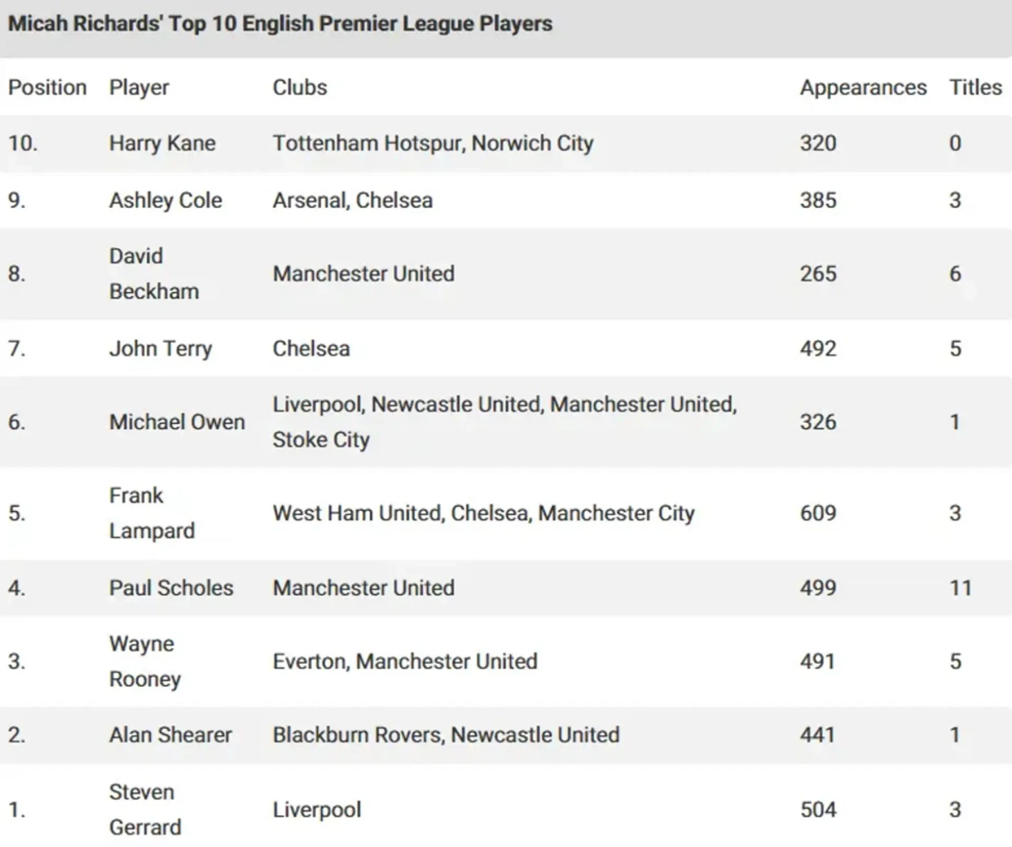This screenshot has height=847, width=1012.
Task: Click Alan Shearer's name
Action: point(171,735)
